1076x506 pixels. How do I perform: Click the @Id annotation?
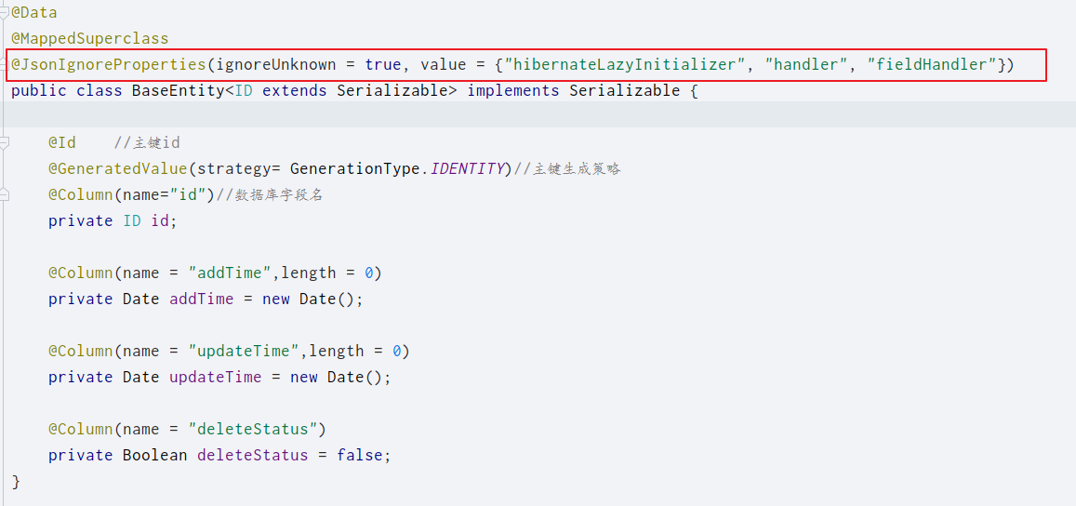61,143
